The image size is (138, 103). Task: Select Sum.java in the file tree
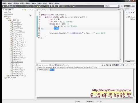pyautogui.click(x=15, y=64)
